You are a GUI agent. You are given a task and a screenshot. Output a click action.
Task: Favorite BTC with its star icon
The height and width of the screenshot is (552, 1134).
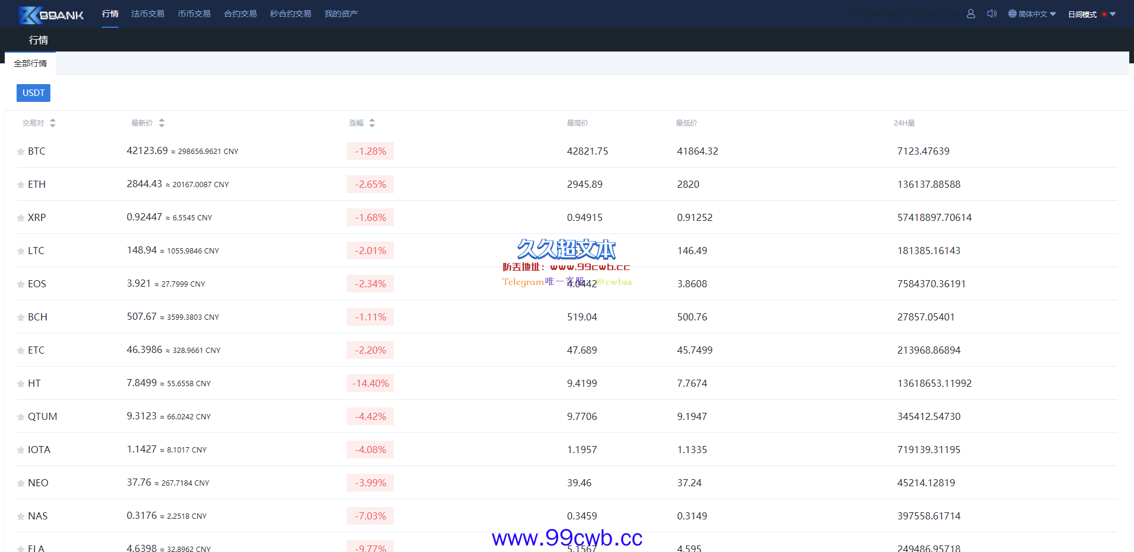pyautogui.click(x=21, y=152)
